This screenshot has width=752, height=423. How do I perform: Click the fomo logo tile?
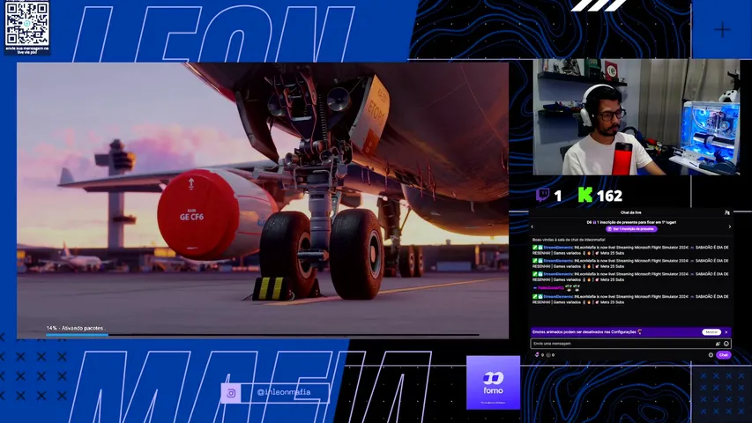click(x=493, y=382)
